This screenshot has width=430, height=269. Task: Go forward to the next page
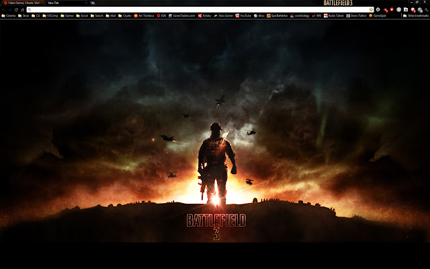10,9
